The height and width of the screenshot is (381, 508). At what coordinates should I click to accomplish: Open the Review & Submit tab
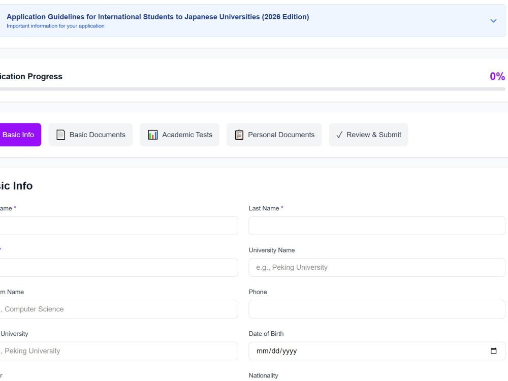coord(369,135)
